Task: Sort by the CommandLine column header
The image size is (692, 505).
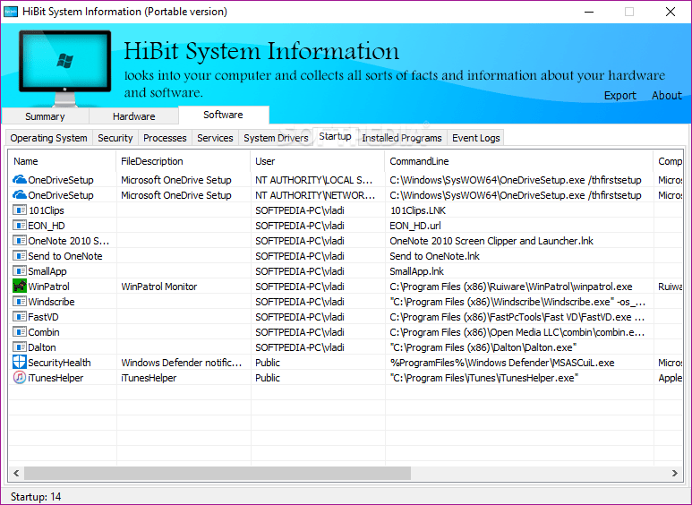Action: 519,161
